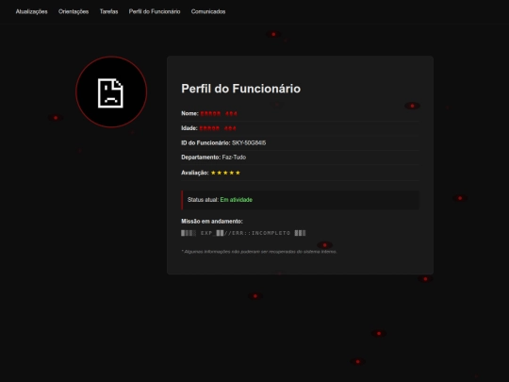509x382 pixels.
Task: Select the Nome ERROR 404 value
Action: [219, 114]
